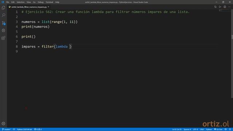Image resolution: width=233 pixels, height=131 pixels.
Task: Click the Open Changes icon in editor toolbar
Action: tap(215, 7)
